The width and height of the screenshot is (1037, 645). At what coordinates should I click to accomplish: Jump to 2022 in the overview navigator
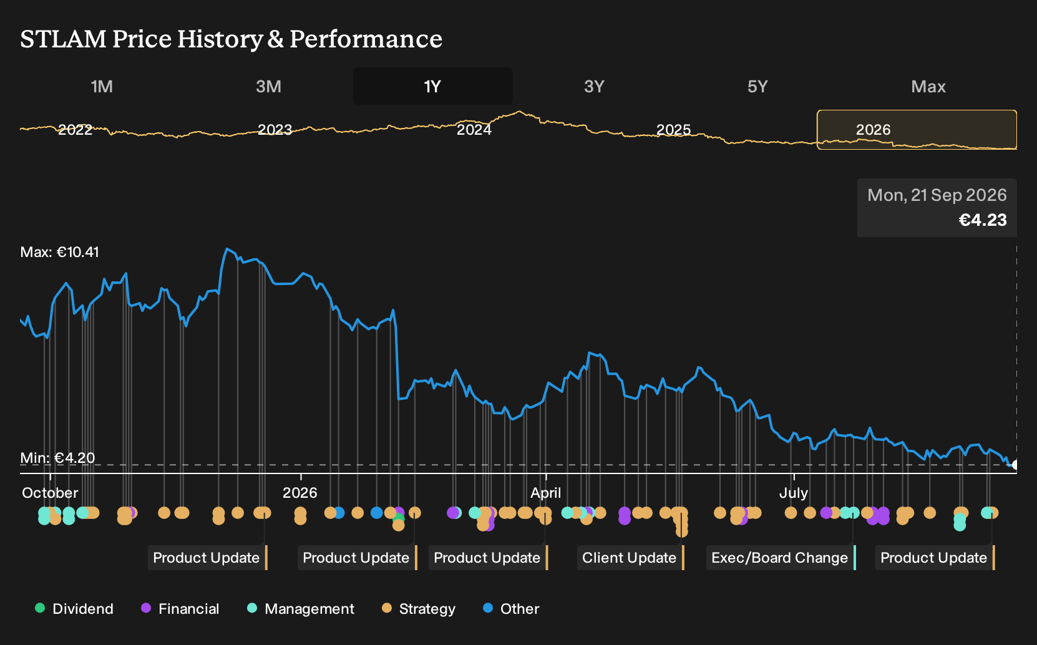click(x=75, y=130)
